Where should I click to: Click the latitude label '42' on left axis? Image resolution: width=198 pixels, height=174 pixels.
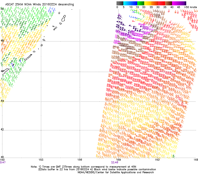2,129
